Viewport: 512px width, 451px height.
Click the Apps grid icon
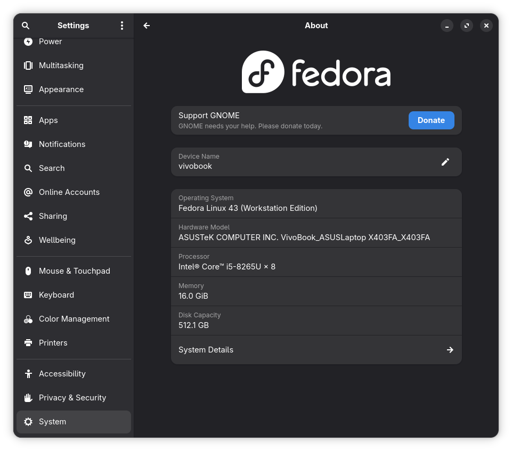coord(28,120)
